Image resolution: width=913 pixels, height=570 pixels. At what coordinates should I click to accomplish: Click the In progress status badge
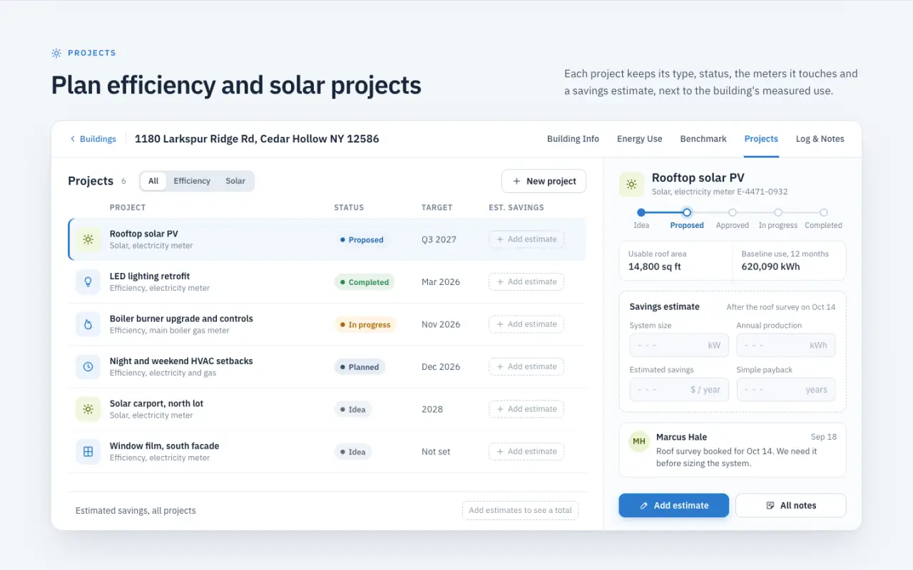[x=365, y=325]
